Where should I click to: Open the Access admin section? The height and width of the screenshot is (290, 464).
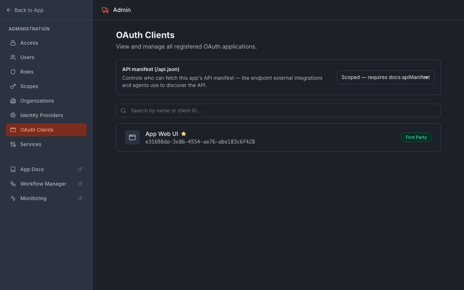click(46, 43)
